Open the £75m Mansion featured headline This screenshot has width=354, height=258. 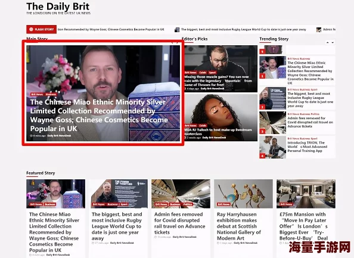[304, 226]
